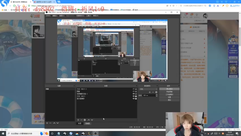Viewport: 241px width, 136px height.
Task: Switch to Sogou browser on the taskbar
Action: 71,133
